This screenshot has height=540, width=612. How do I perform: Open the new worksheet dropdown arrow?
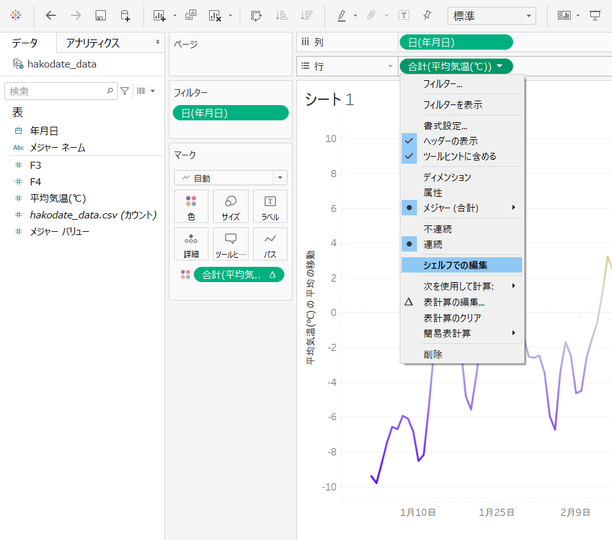click(175, 15)
